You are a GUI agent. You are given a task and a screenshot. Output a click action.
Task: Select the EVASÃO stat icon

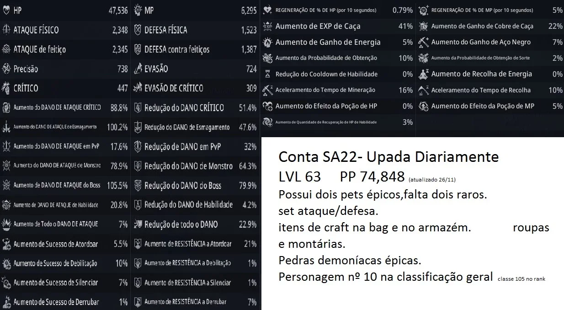tap(138, 69)
